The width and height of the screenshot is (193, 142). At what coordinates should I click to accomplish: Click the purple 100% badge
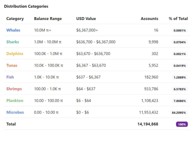point(182,124)
